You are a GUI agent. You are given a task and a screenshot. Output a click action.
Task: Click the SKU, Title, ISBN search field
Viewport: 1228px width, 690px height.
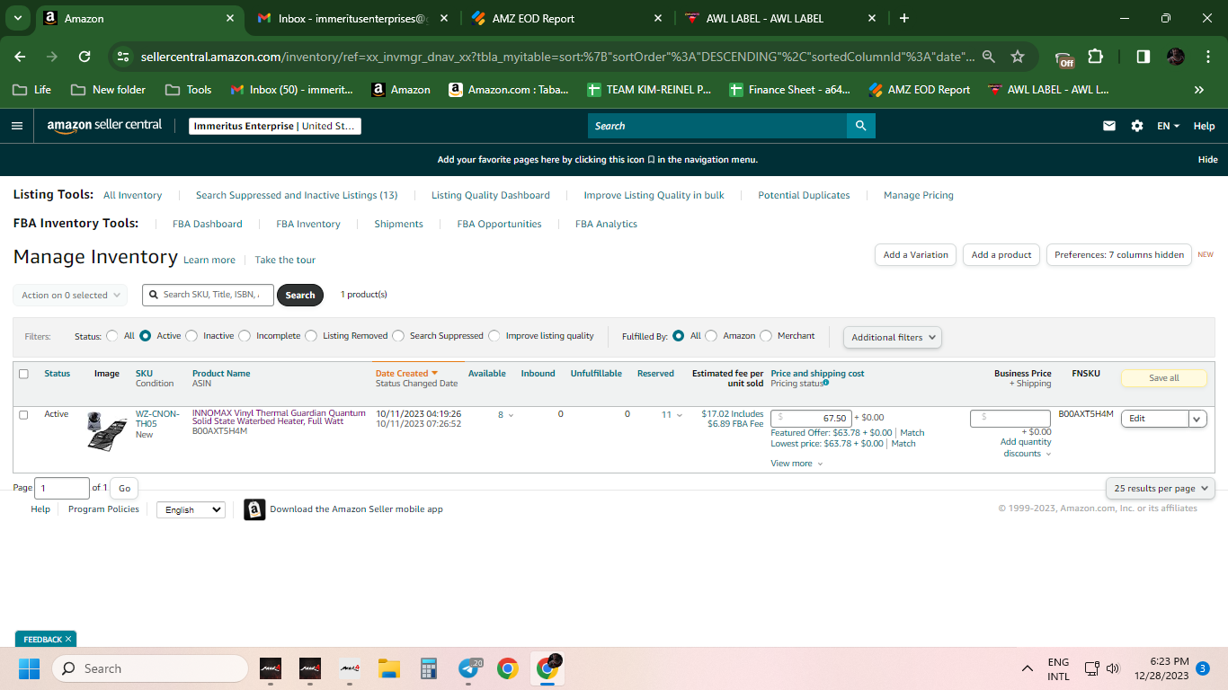[208, 295]
